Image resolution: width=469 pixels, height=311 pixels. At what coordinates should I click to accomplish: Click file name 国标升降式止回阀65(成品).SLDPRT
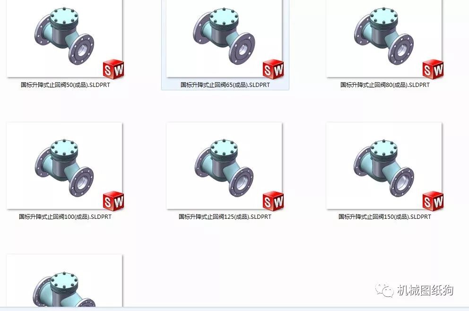[x=225, y=85]
